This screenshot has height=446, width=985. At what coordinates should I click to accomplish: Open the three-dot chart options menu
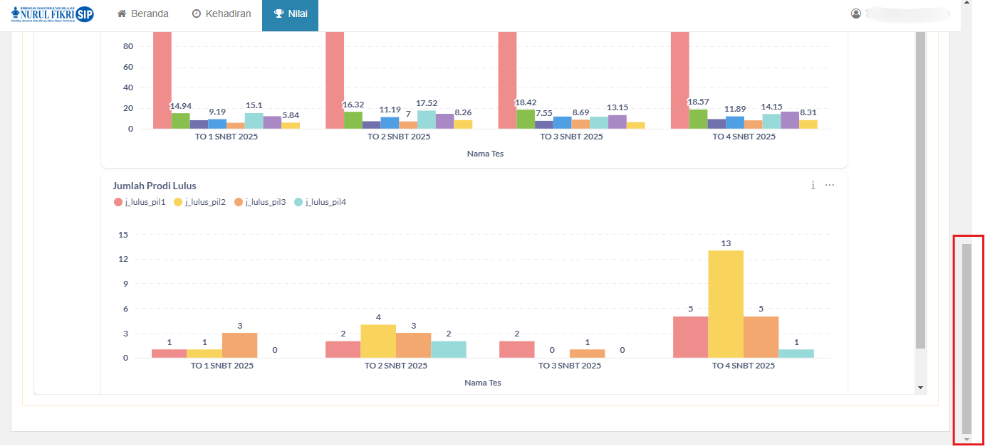[x=830, y=185]
